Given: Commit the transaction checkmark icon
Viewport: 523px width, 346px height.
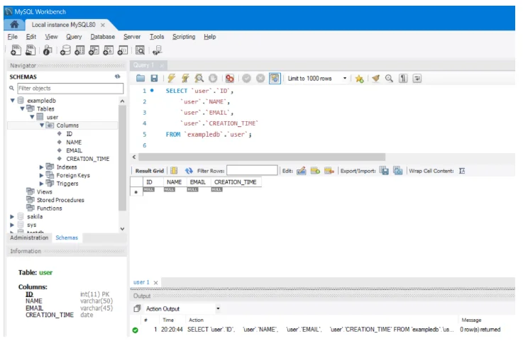Looking at the screenshot, I should [246, 78].
